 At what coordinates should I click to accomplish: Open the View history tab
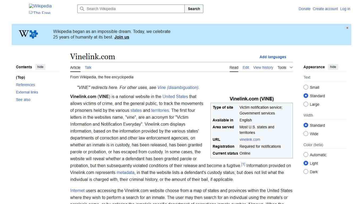[263, 67]
